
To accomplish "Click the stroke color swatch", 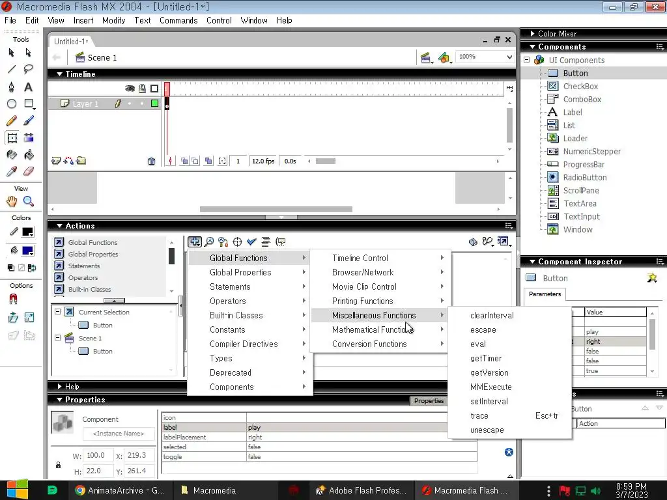I will (27, 232).
